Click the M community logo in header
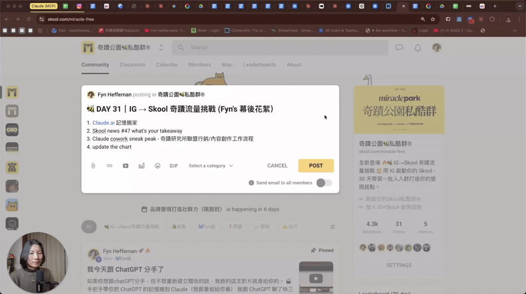Screen dimensions: 526x294 88,48
